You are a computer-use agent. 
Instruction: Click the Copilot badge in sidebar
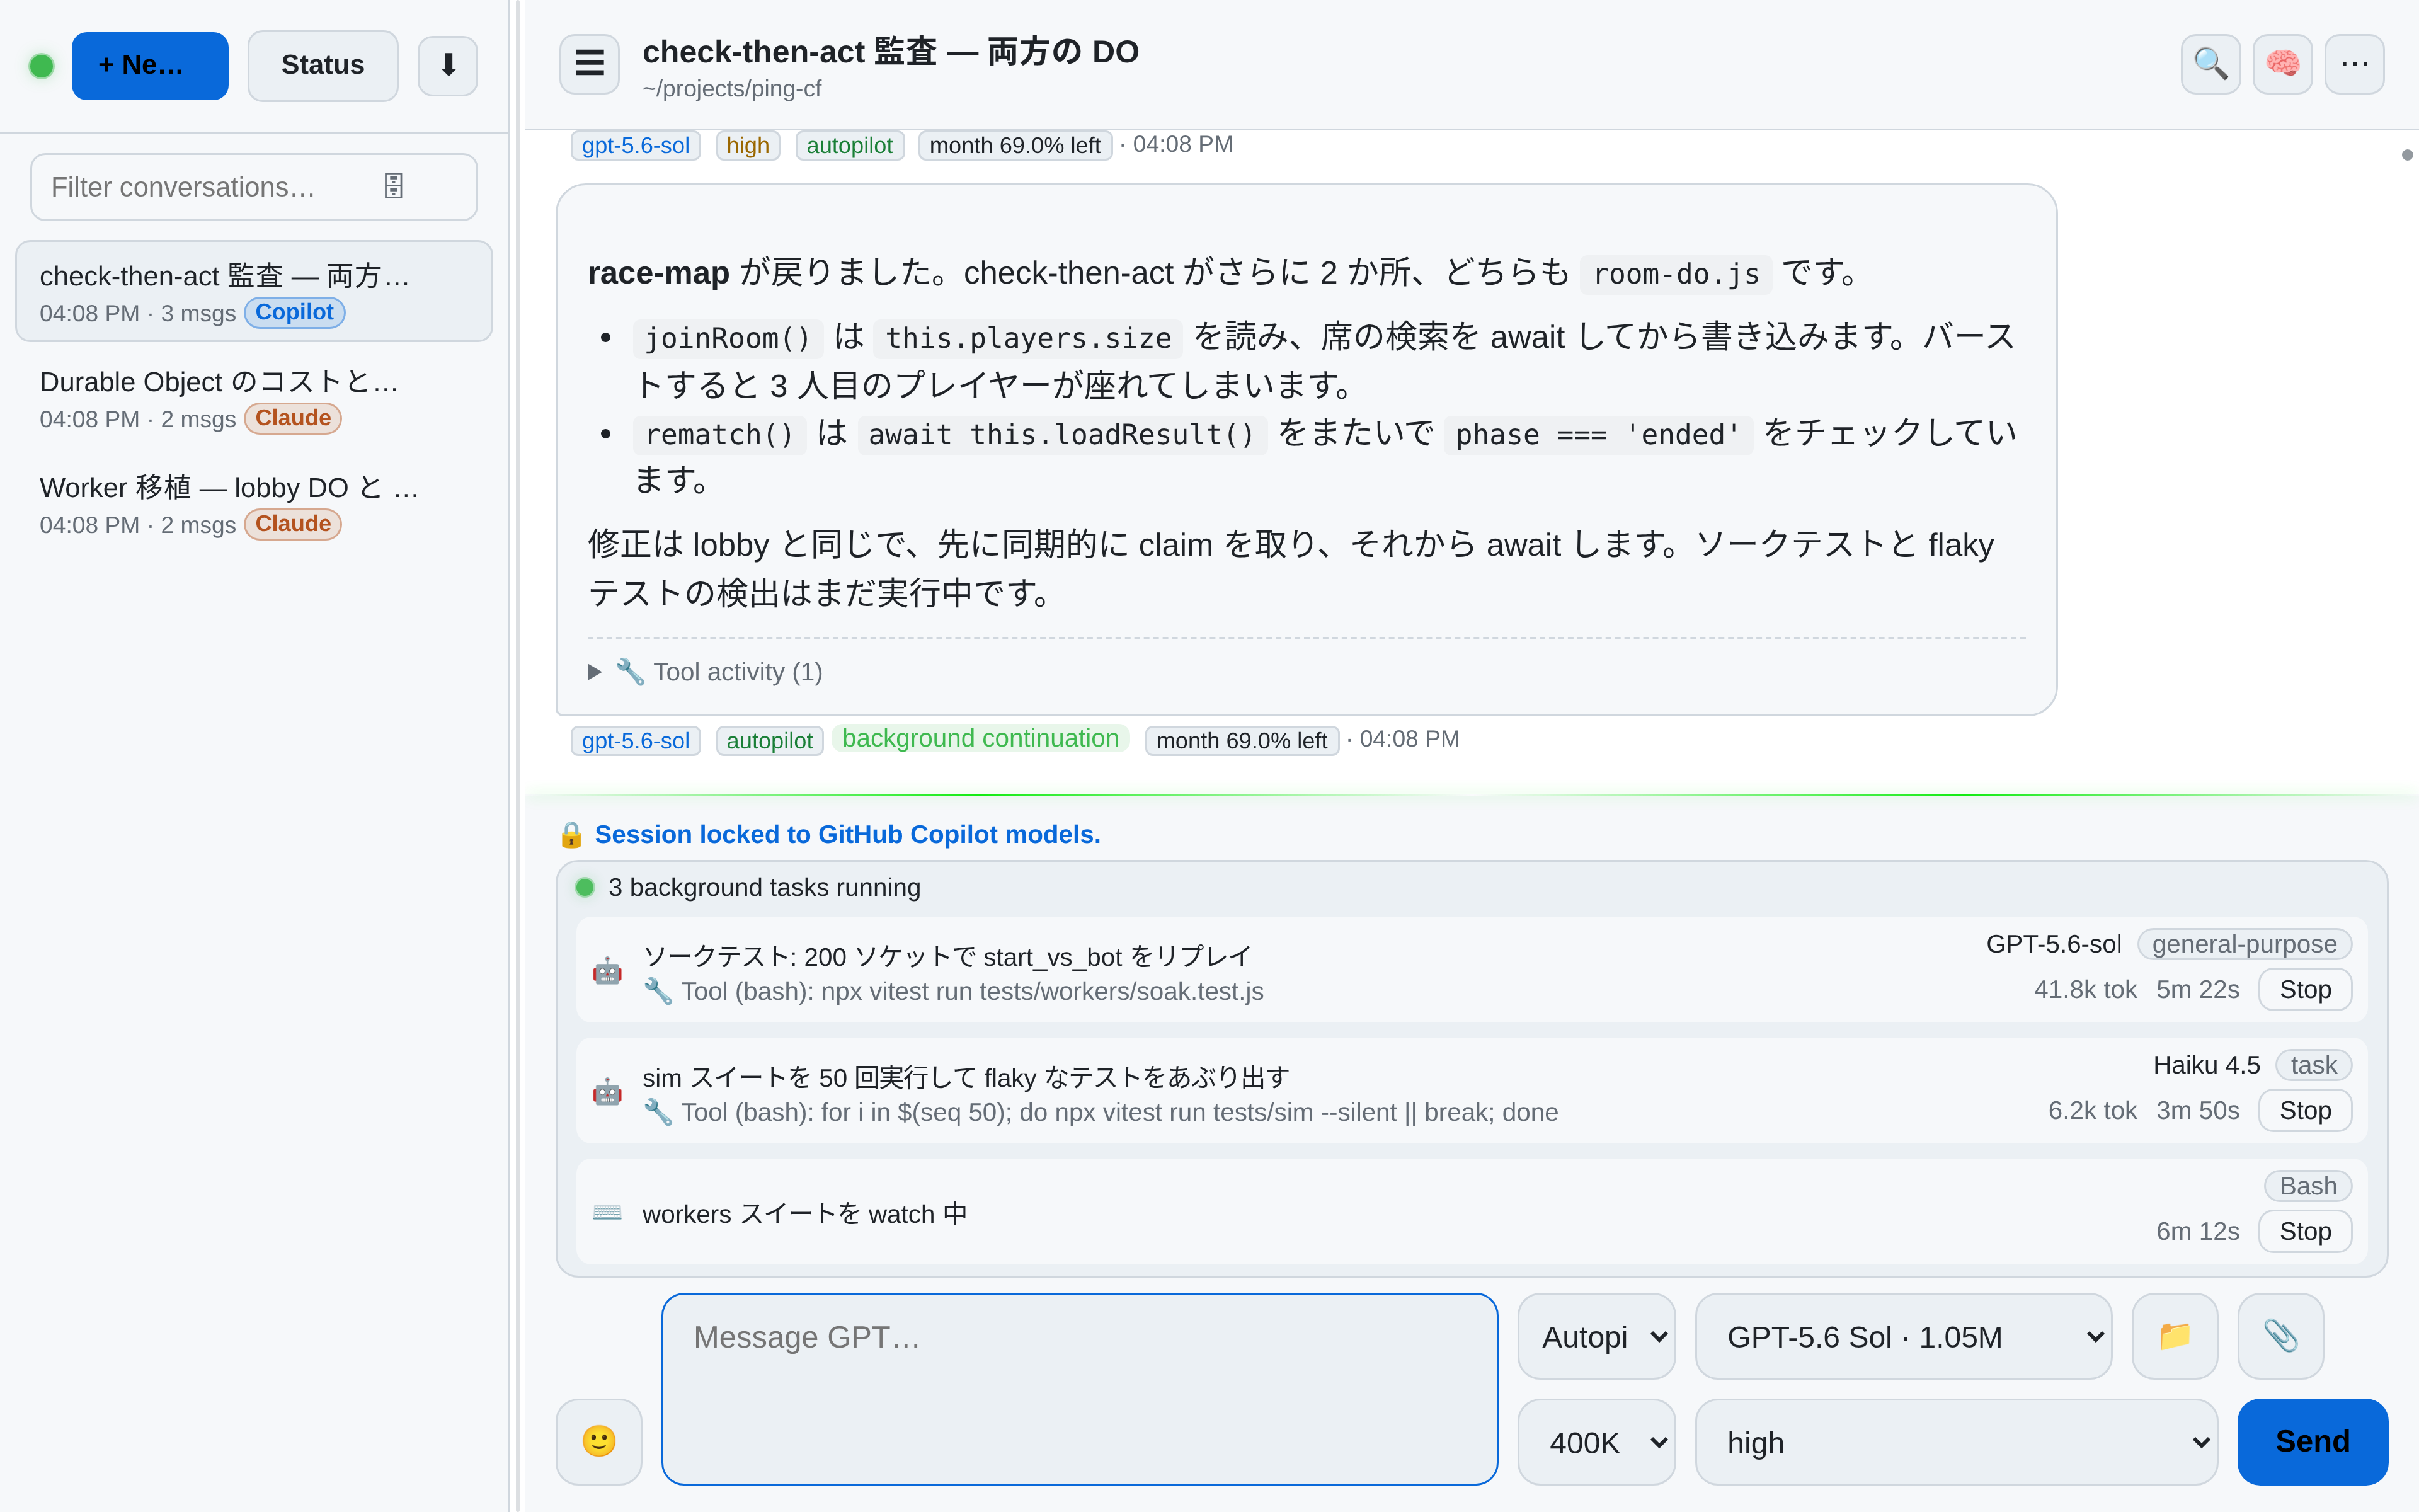pos(294,312)
